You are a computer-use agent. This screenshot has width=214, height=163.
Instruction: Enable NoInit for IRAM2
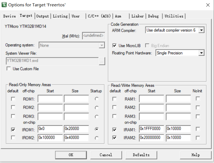click(198, 138)
